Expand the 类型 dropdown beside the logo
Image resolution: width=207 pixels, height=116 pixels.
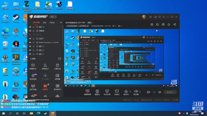click(53, 17)
